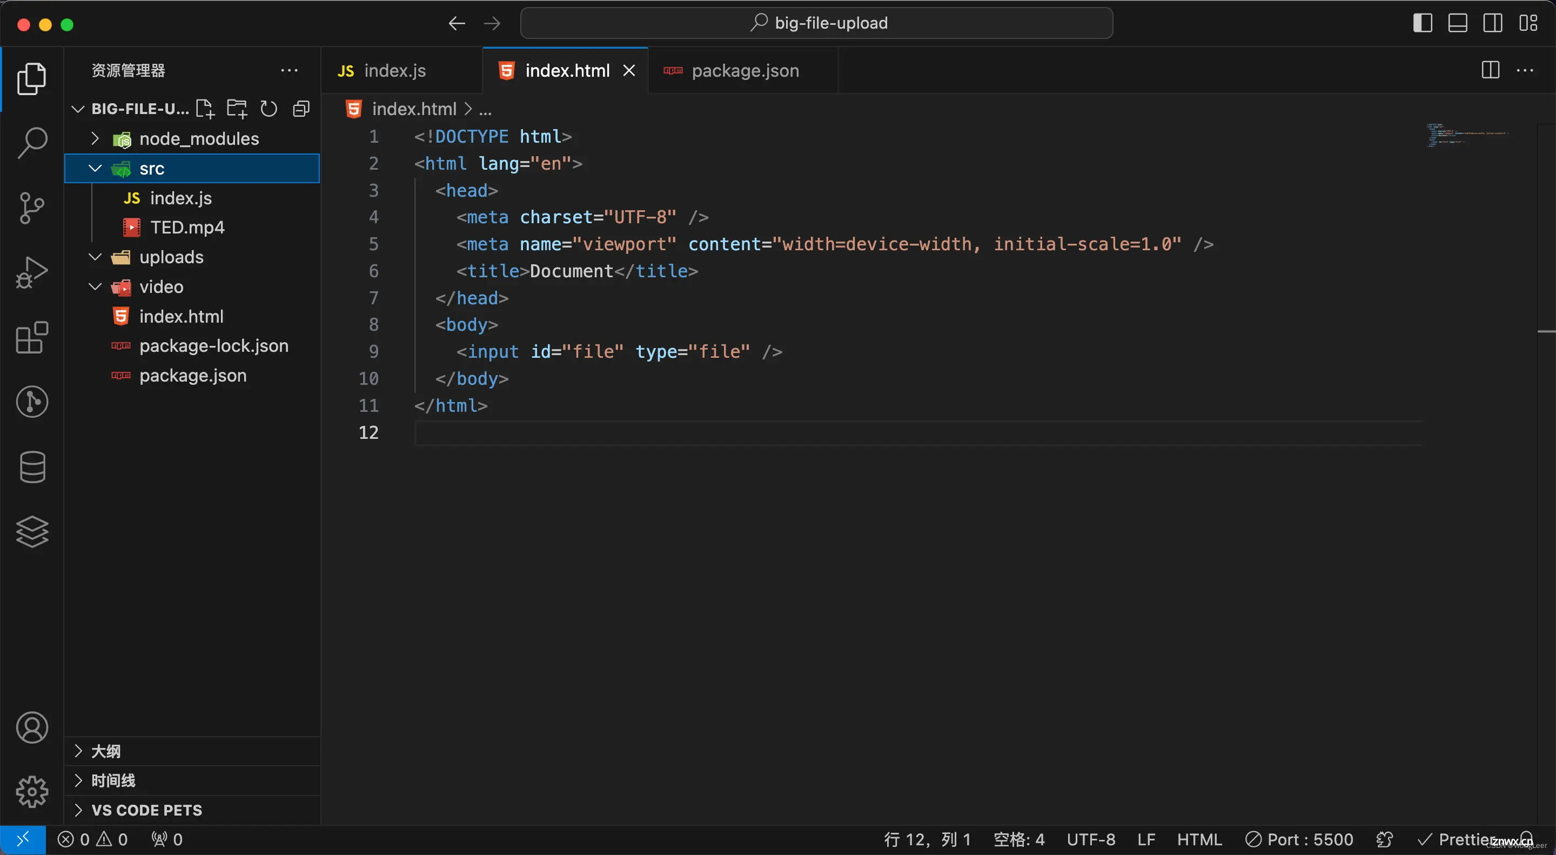Click the Prettier status bar item

(1457, 839)
